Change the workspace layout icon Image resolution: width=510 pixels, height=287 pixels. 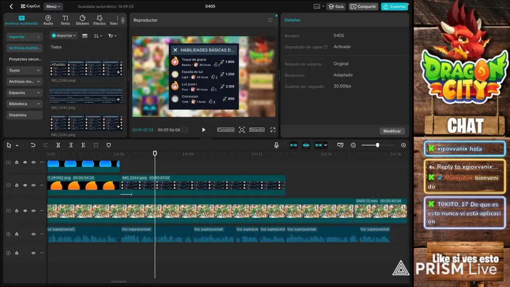(319, 6)
